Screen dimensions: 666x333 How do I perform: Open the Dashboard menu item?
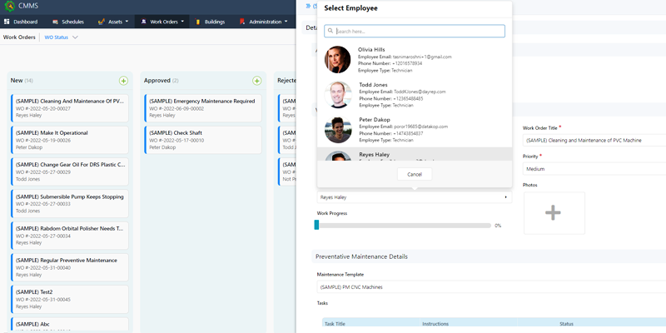[22, 21]
